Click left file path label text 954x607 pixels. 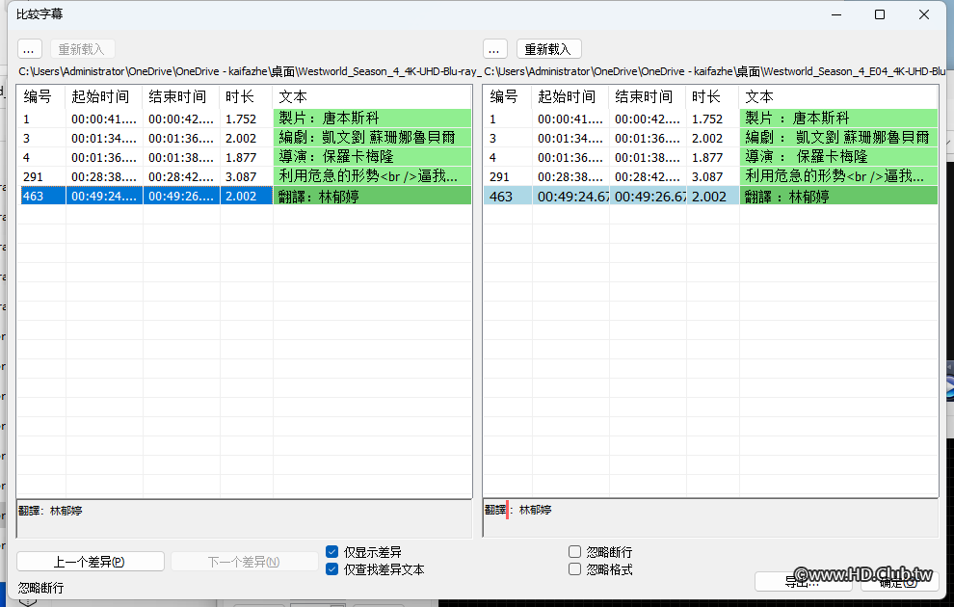pos(250,71)
